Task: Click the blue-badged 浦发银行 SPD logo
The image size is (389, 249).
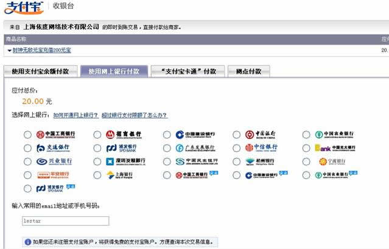Action: (55, 188)
